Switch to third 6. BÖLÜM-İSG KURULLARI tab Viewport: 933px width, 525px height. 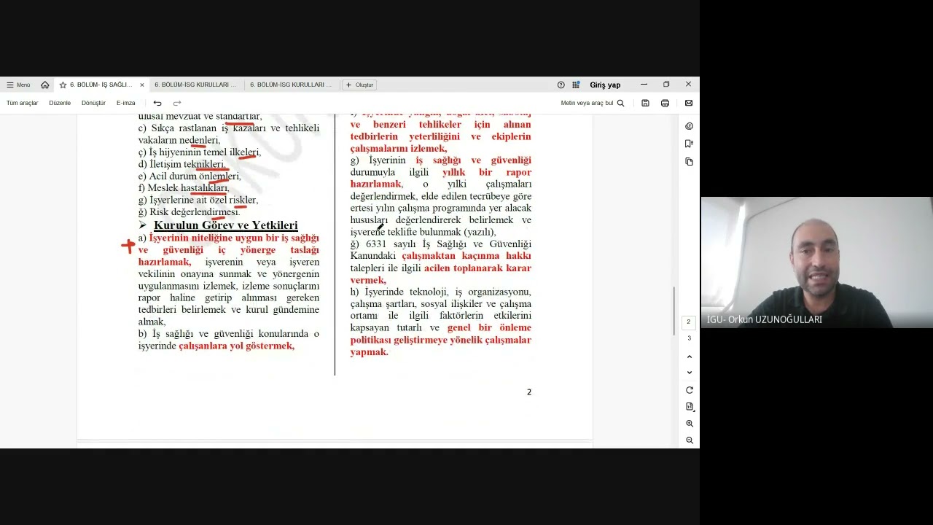(291, 85)
